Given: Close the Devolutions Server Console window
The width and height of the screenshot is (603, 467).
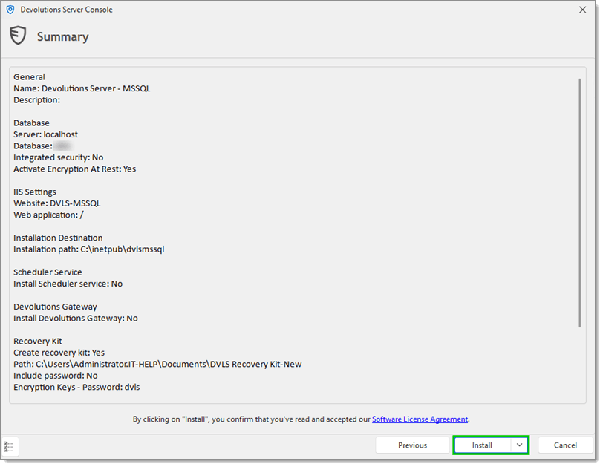Looking at the screenshot, I should pos(581,10).
